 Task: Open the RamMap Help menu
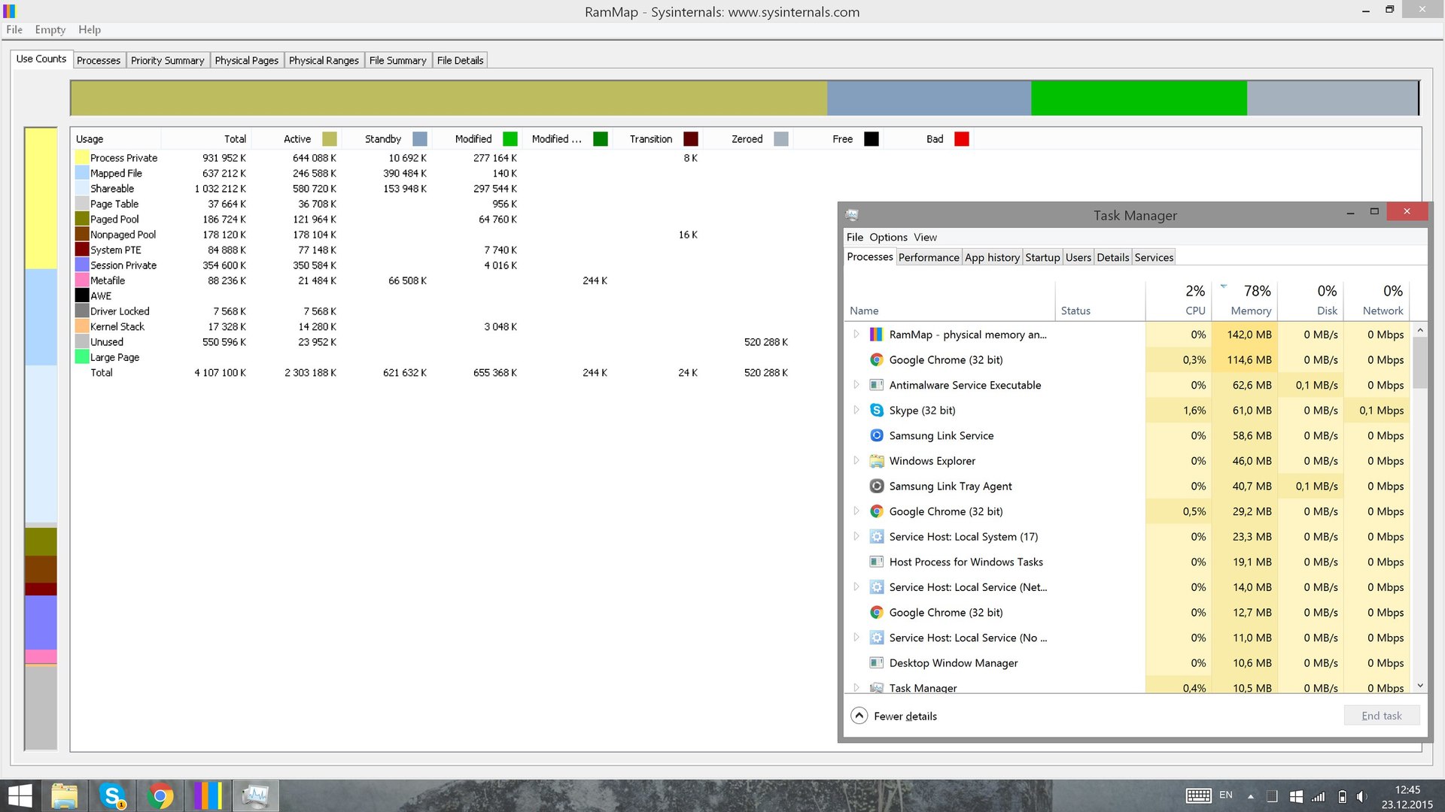(x=90, y=29)
